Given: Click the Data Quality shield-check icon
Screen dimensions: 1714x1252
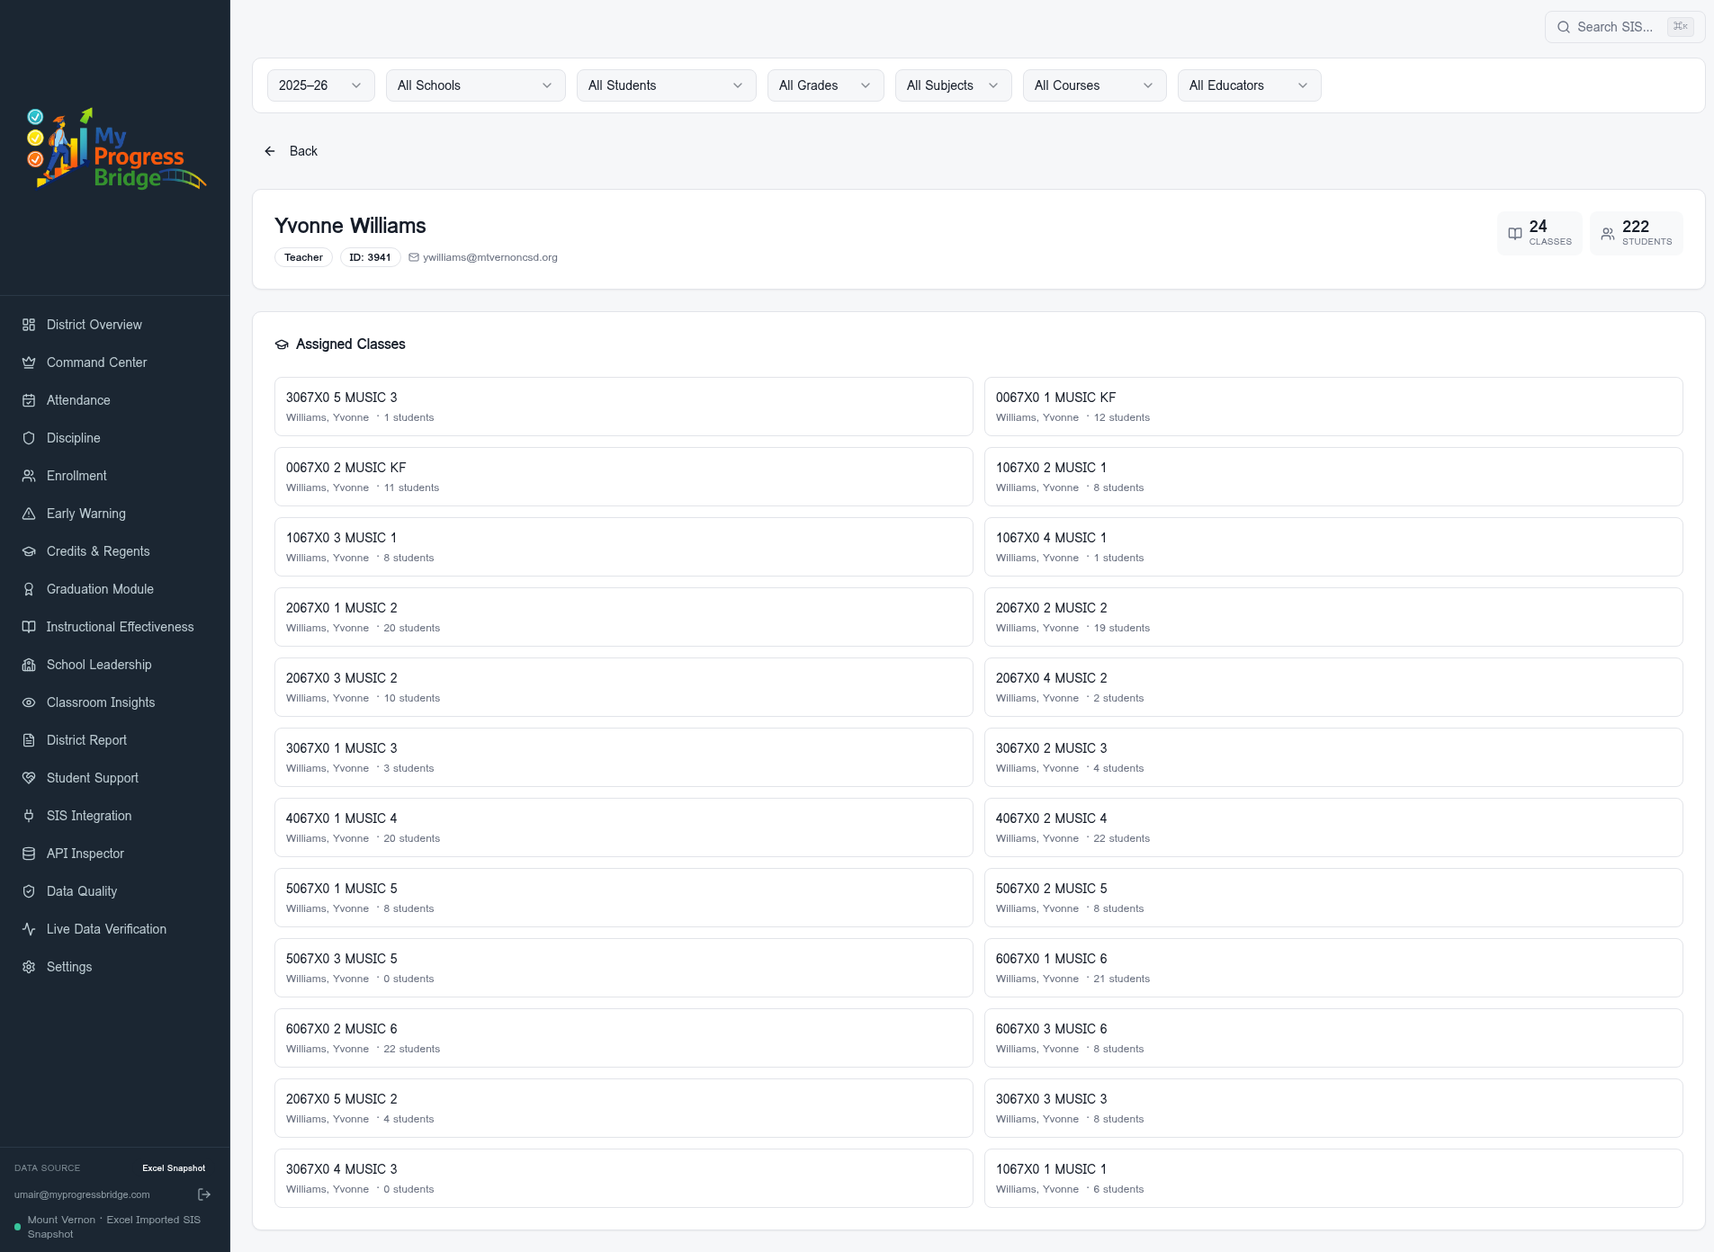Looking at the screenshot, I should coord(29,891).
